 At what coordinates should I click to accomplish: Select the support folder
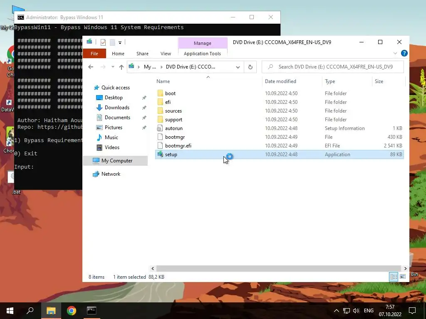click(x=173, y=120)
